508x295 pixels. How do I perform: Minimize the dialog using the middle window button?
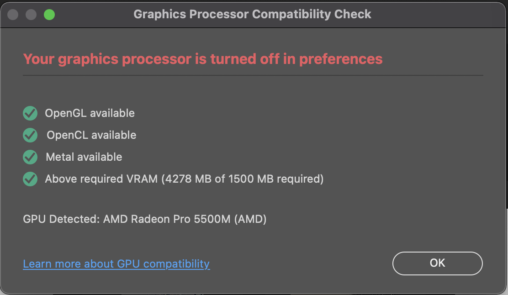tap(31, 15)
